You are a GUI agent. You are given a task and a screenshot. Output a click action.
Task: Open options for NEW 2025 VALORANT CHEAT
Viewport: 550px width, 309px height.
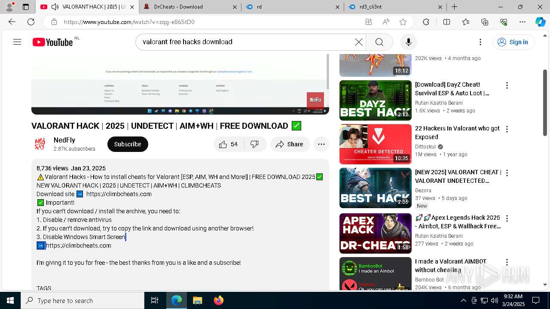click(507, 173)
